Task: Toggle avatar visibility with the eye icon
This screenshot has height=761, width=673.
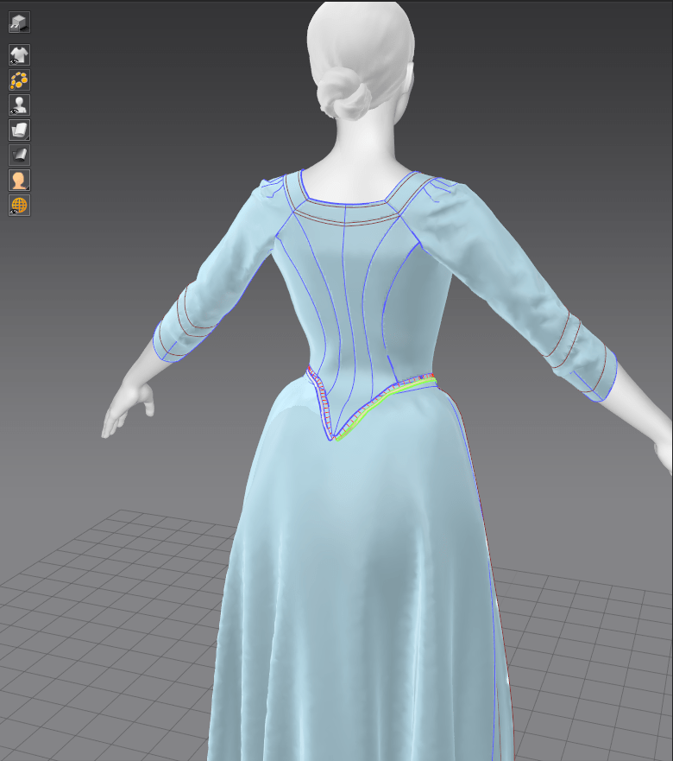Action: point(19,105)
